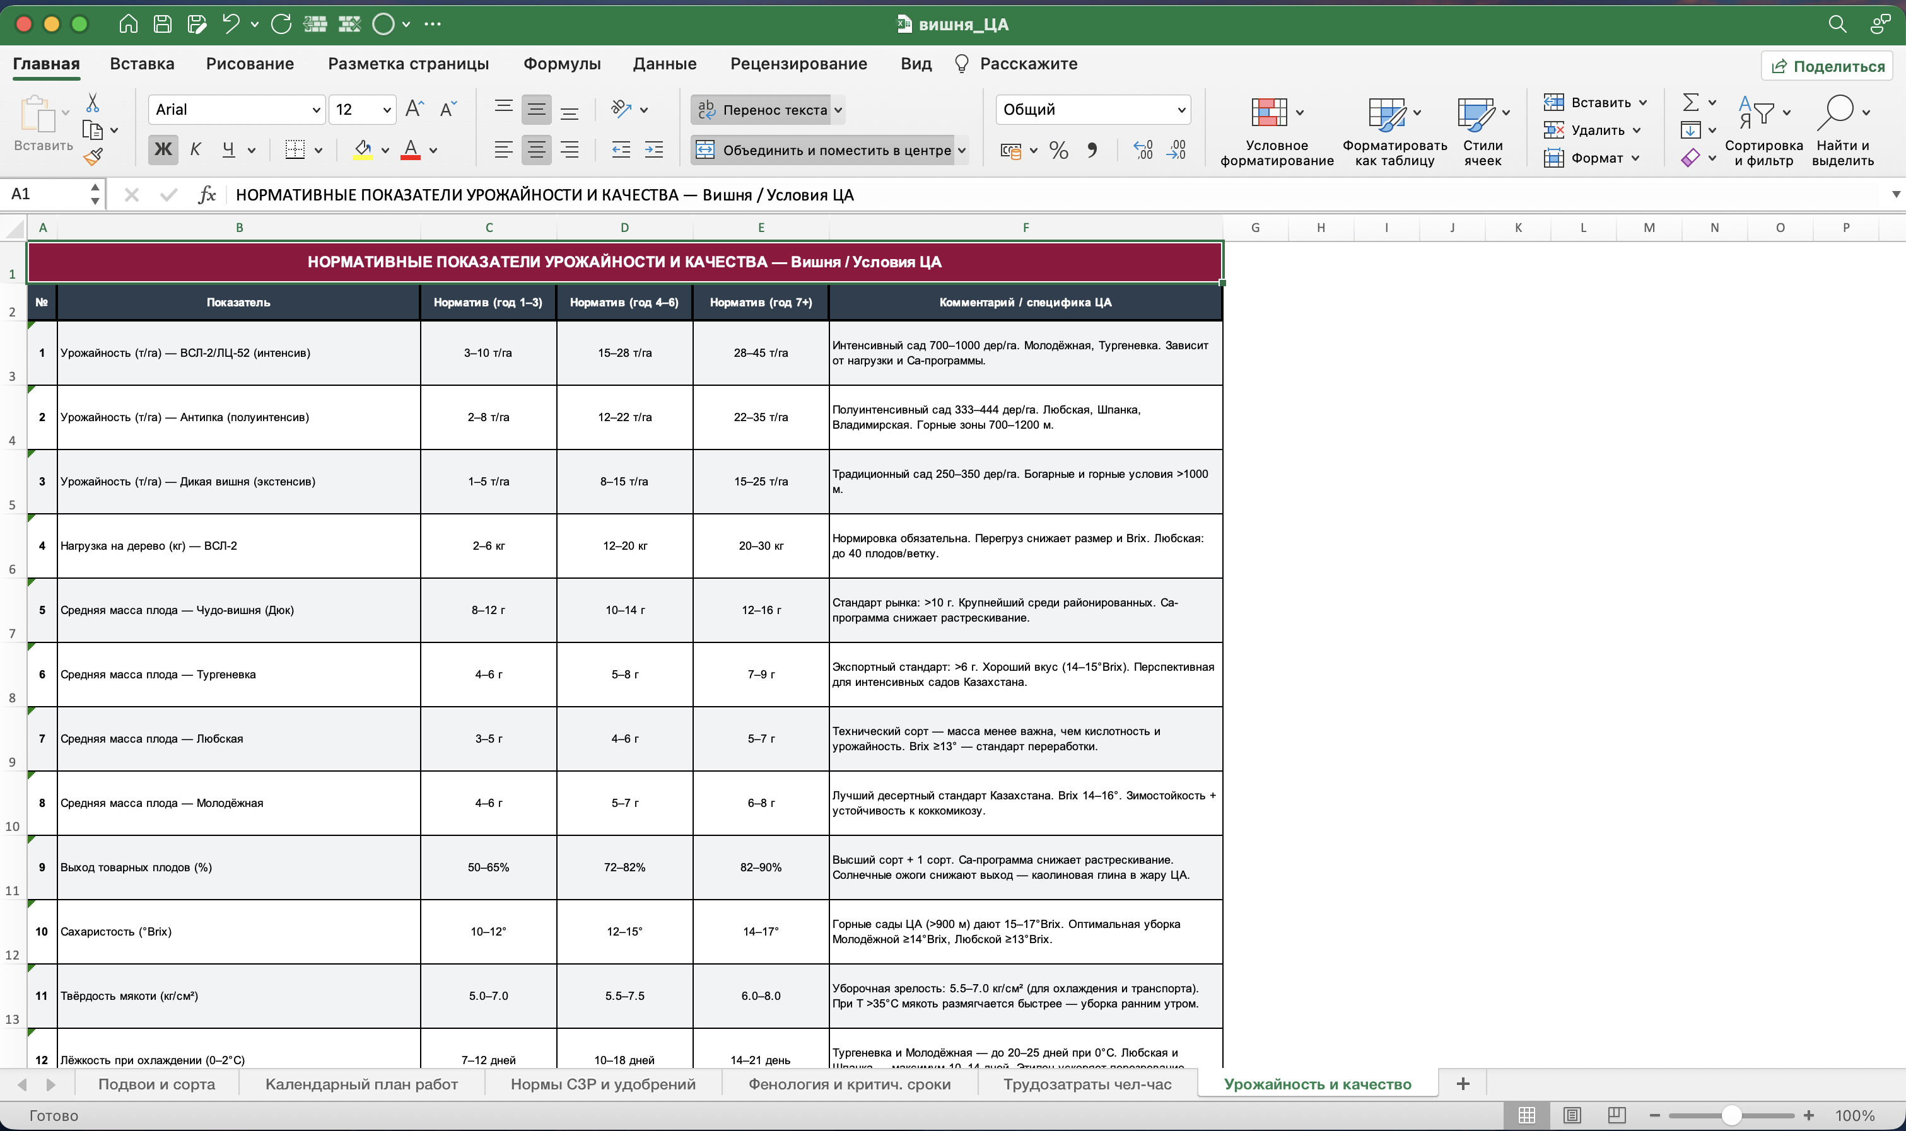Open the Arial font name dropdown
Image resolution: width=1906 pixels, height=1131 pixels.
pyautogui.click(x=237, y=110)
